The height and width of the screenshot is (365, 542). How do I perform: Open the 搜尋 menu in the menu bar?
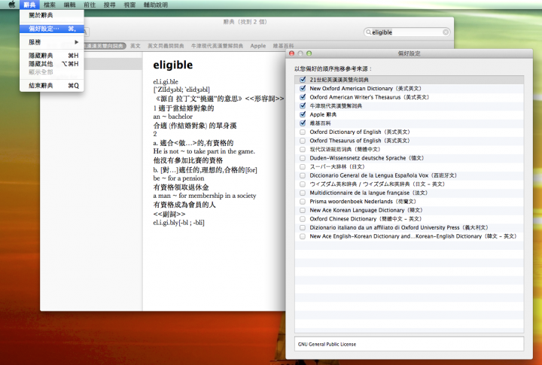coord(110,5)
